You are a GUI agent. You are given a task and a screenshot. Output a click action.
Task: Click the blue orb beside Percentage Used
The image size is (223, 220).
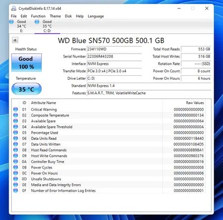(15, 132)
